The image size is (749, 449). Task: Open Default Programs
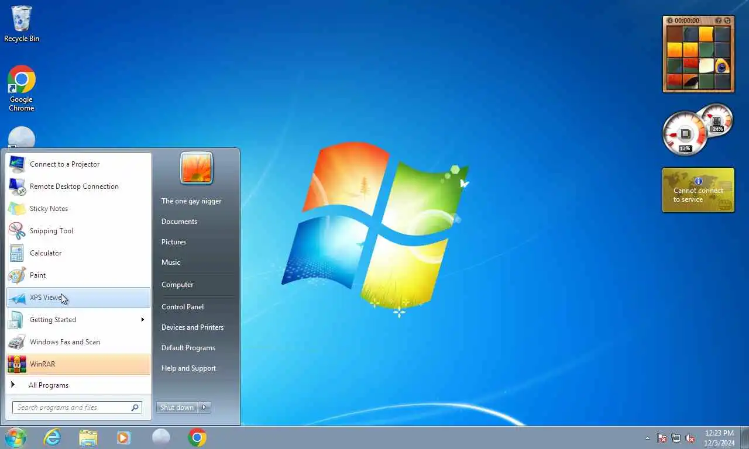point(188,348)
